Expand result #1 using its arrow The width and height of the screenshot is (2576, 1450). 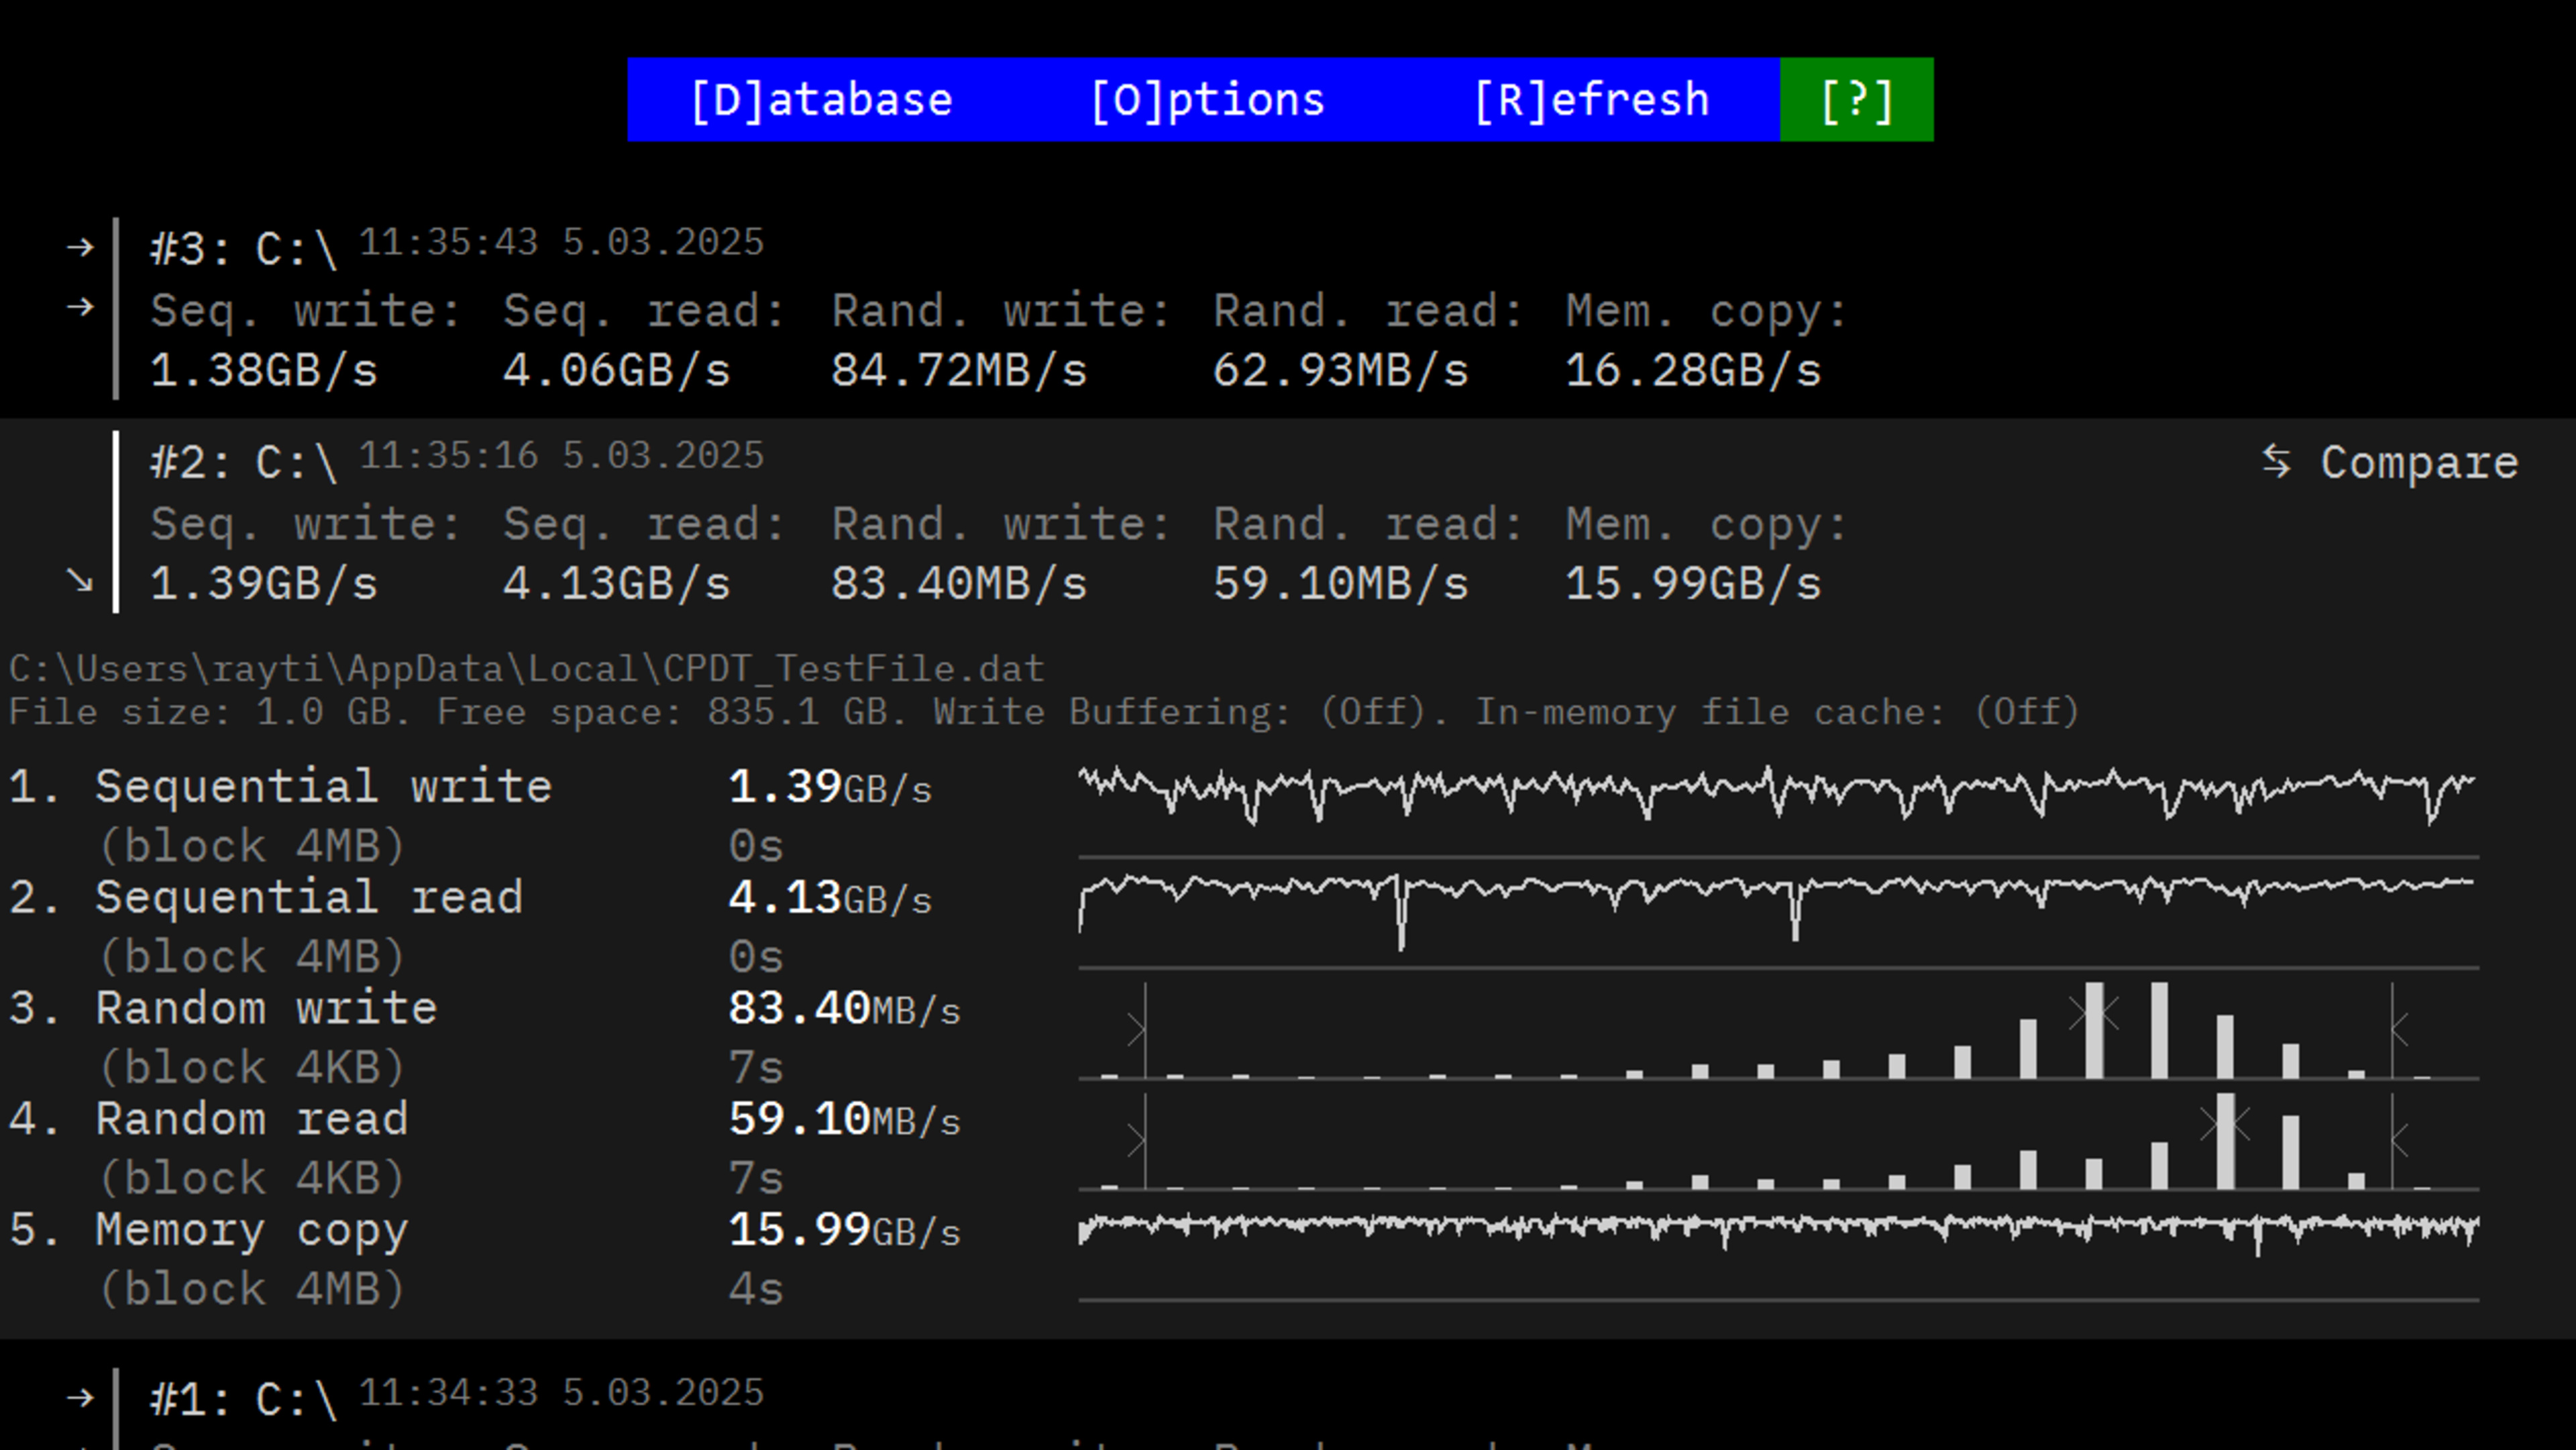coord(80,1397)
